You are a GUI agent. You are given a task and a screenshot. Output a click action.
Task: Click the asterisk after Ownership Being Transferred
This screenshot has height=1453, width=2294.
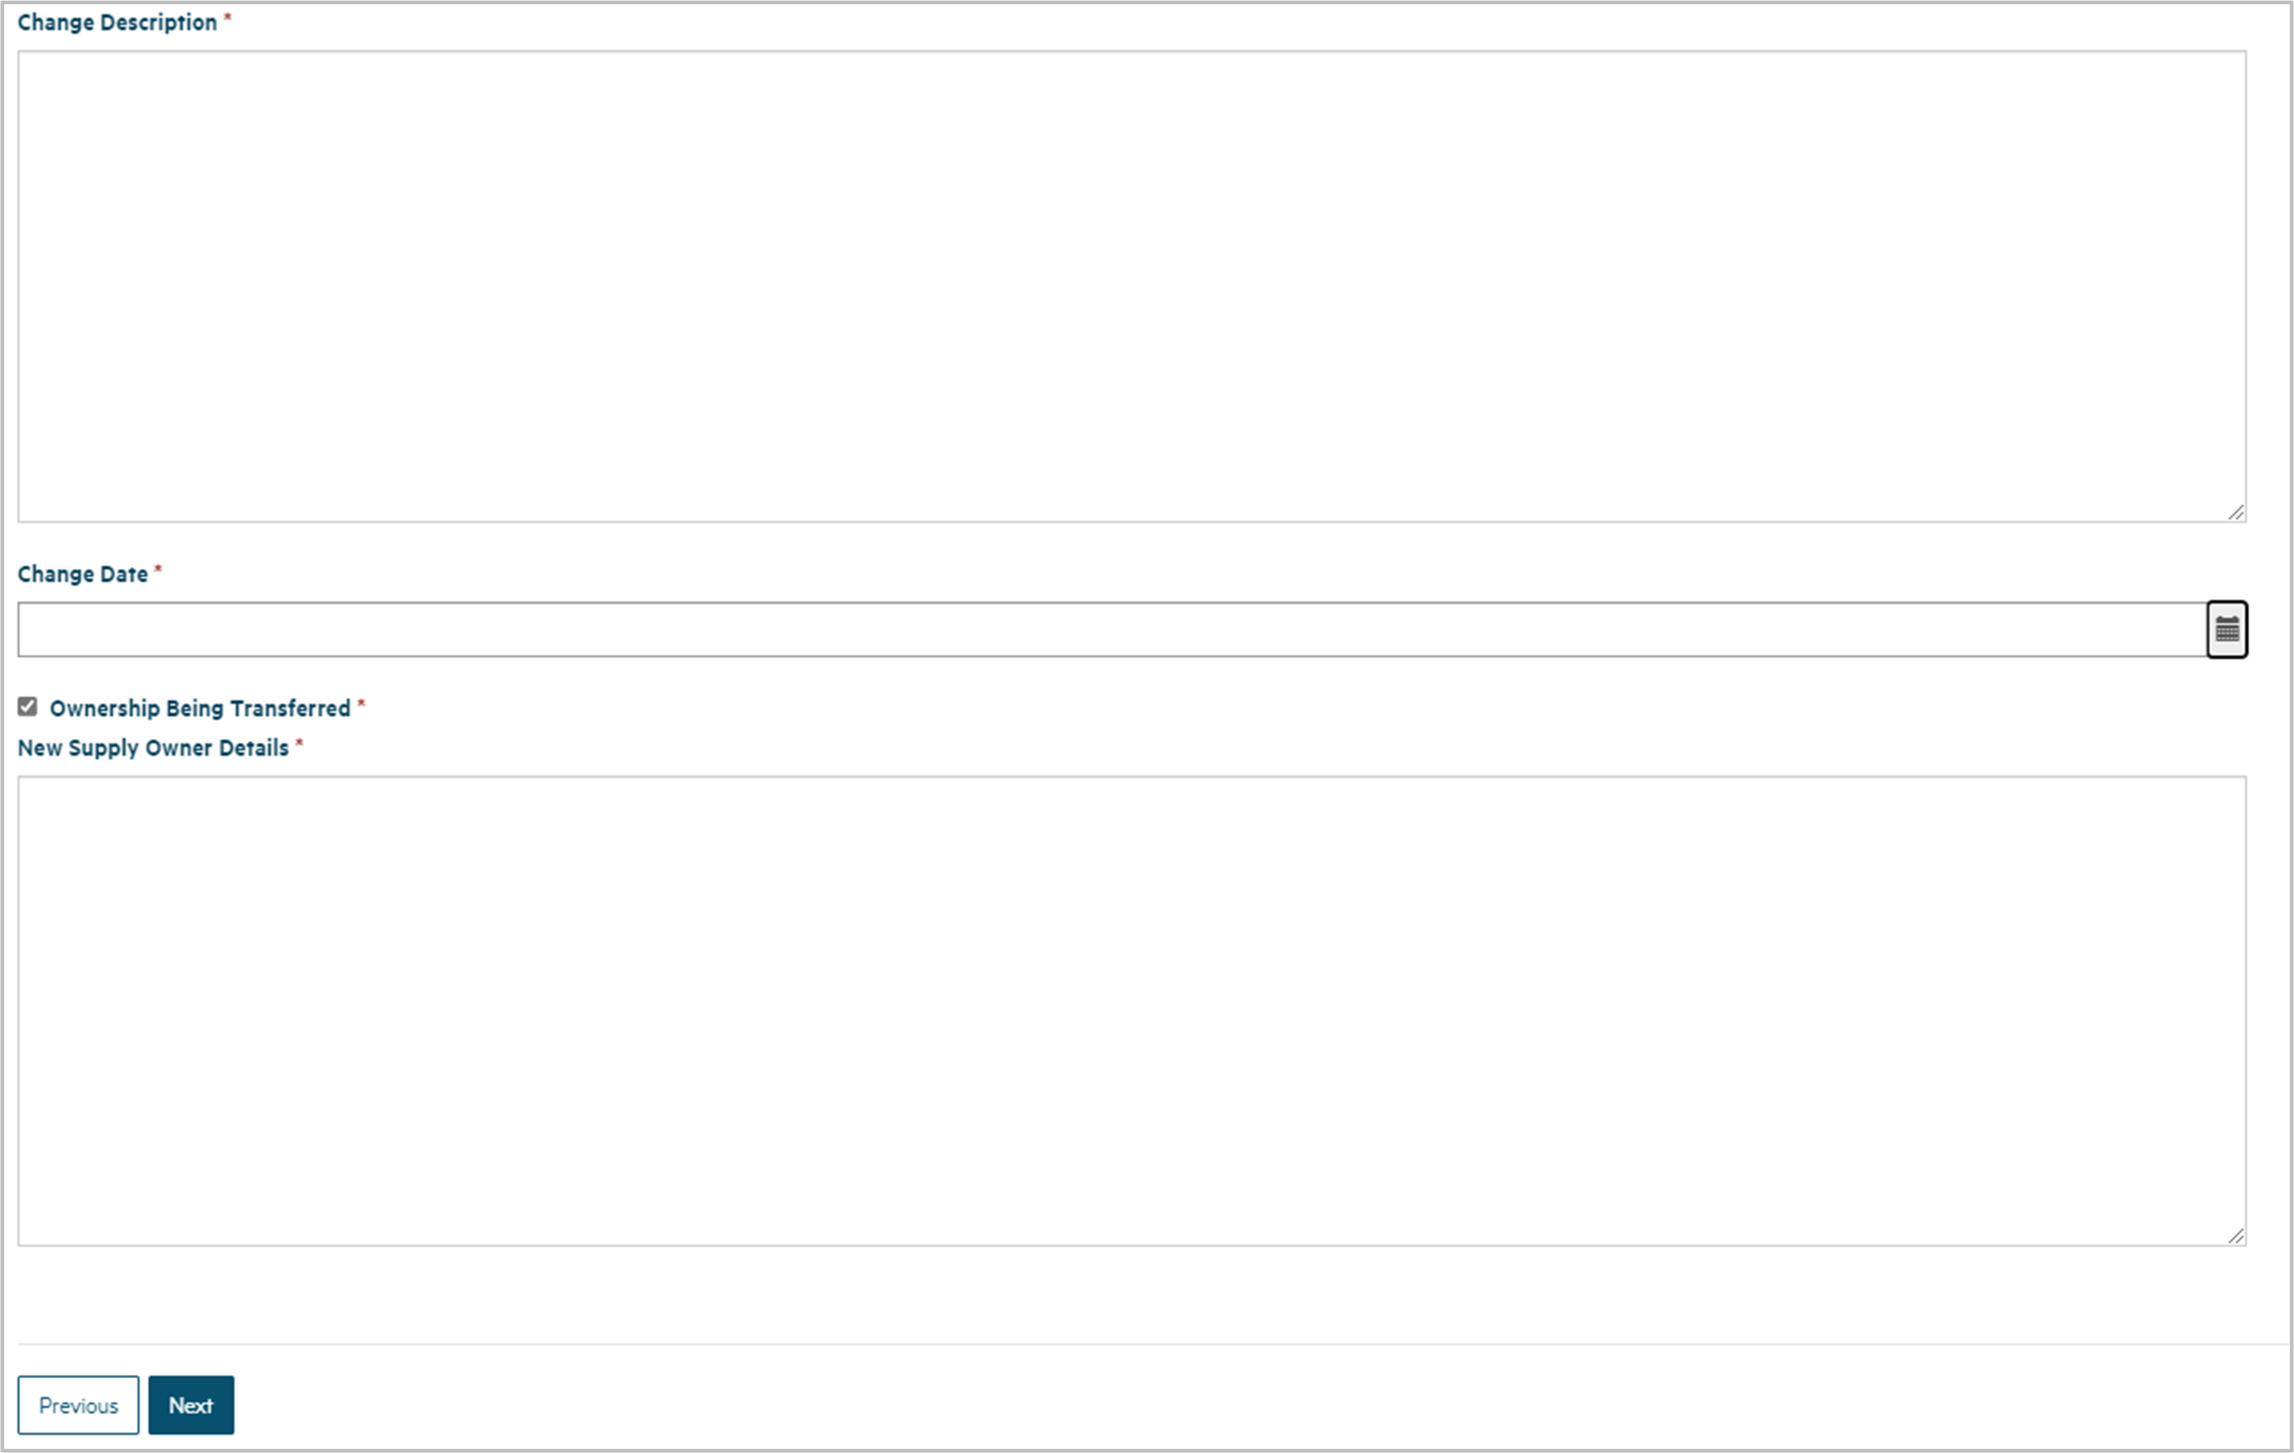coord(361,704)
